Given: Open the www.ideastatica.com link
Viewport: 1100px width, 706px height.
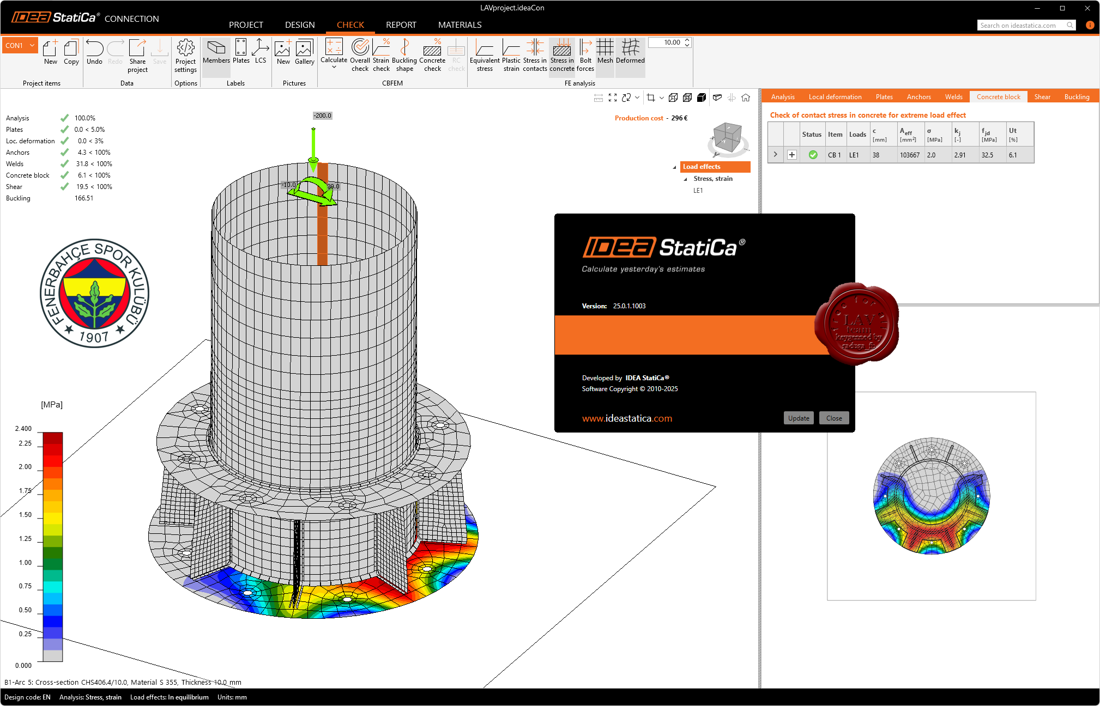Looking at the screenshot, I should coord(627,418).
